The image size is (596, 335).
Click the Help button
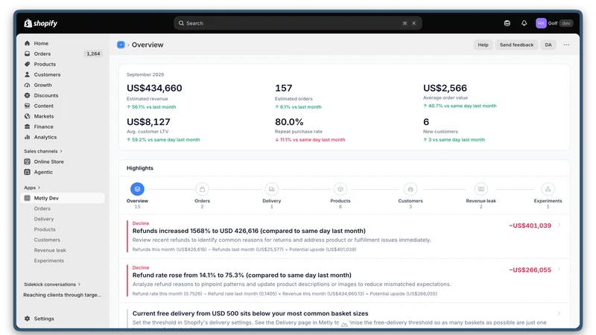483,45
